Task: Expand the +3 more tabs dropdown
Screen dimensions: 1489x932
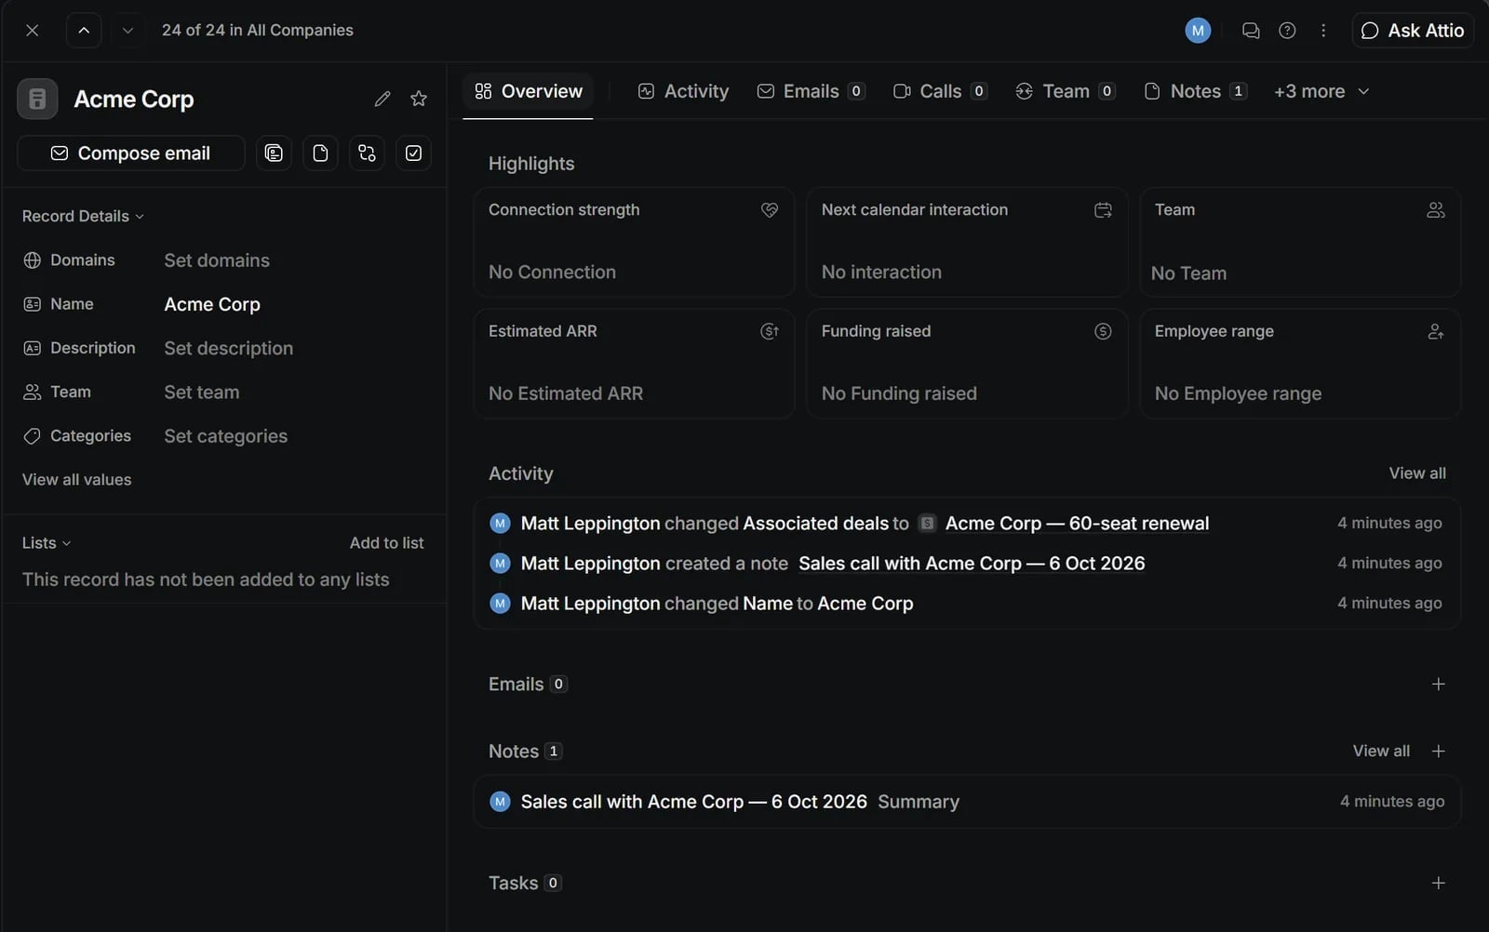Action: [1321, 91]
